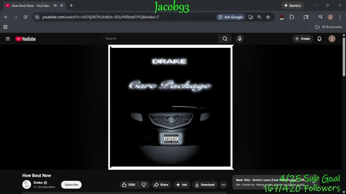The image size is (346, 194).
Task: Click the video title How Bout Now
Action: [37, 175]
